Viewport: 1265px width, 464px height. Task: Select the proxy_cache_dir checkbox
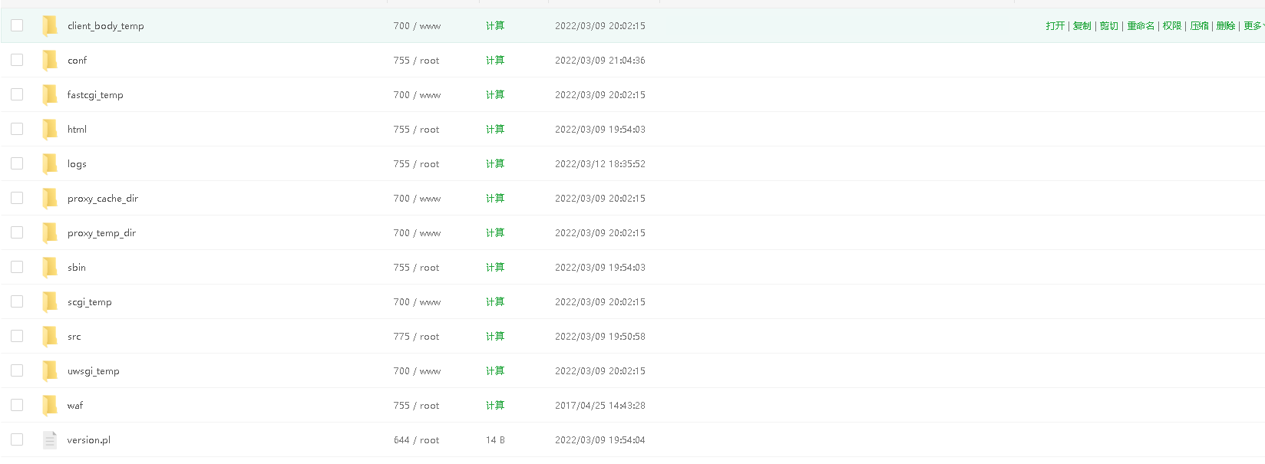pos(17,198)
